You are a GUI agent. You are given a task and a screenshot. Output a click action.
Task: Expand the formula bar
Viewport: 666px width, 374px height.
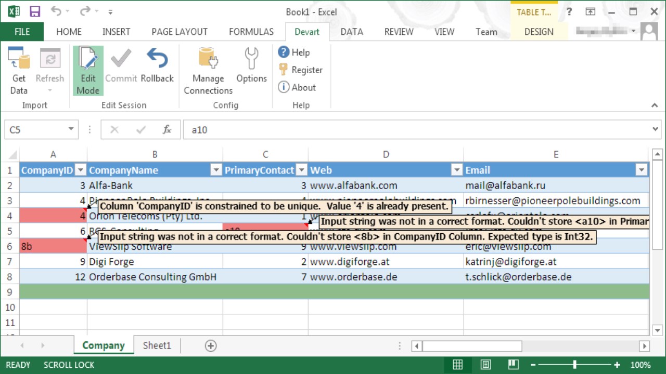656,130
